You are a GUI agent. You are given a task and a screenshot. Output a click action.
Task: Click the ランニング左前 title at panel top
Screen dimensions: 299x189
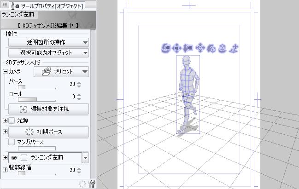pos(18,14)
